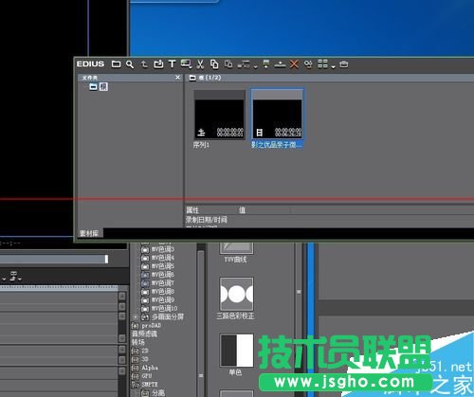The height and width of the screenshot is (397, 474).
Task: Click the scissors cut icon
Action: [x=200, y=64]
